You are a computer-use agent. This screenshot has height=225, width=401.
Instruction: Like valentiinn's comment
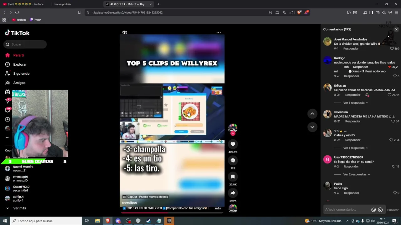coord(393,121)
